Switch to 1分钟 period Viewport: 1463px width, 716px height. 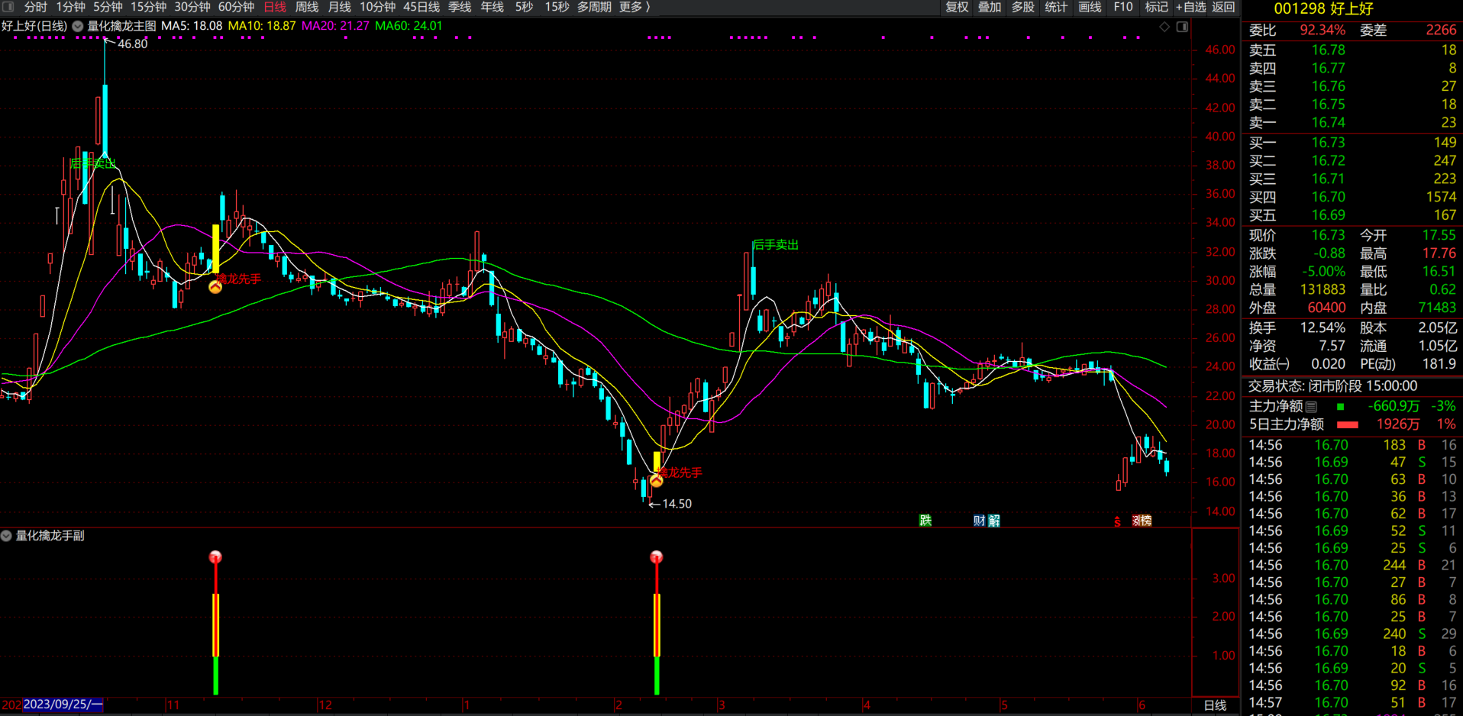click(71, 7)
